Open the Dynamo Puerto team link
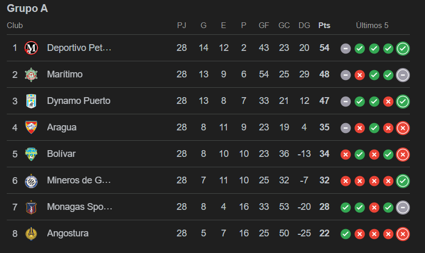Viewport: 425px width, 253px height. (79, 101)
